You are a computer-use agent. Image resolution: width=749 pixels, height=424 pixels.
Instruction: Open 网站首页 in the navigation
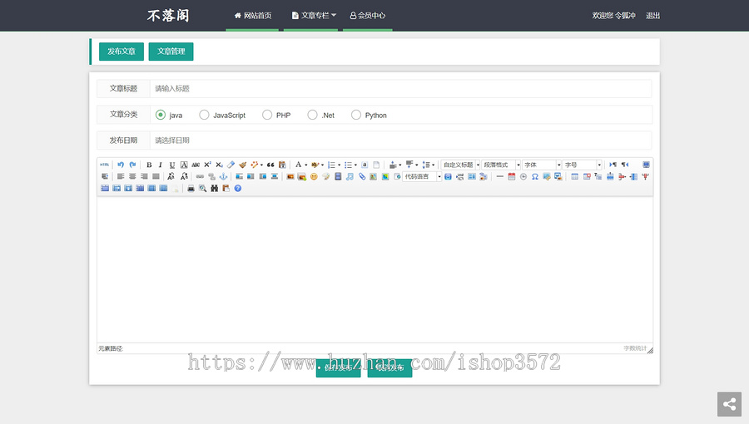pyautogui.click(x=252, y=15)
